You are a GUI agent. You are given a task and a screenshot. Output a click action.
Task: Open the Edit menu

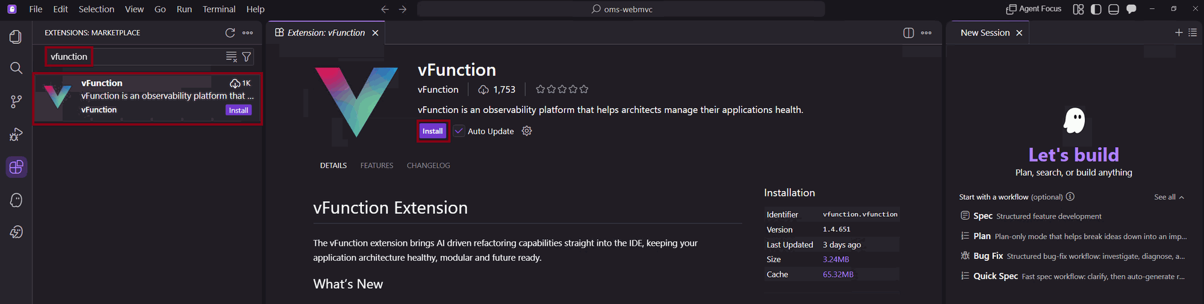[60, 9]
